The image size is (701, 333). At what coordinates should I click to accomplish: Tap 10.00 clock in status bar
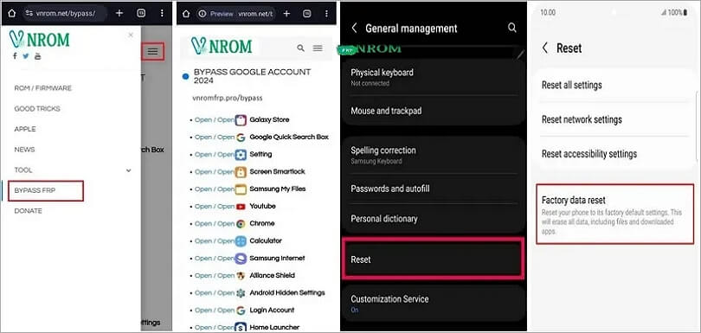point(548,12)
